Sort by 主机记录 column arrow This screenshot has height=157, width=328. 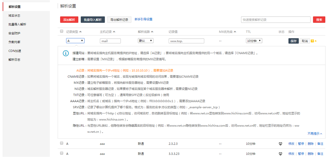click(114, 32)
